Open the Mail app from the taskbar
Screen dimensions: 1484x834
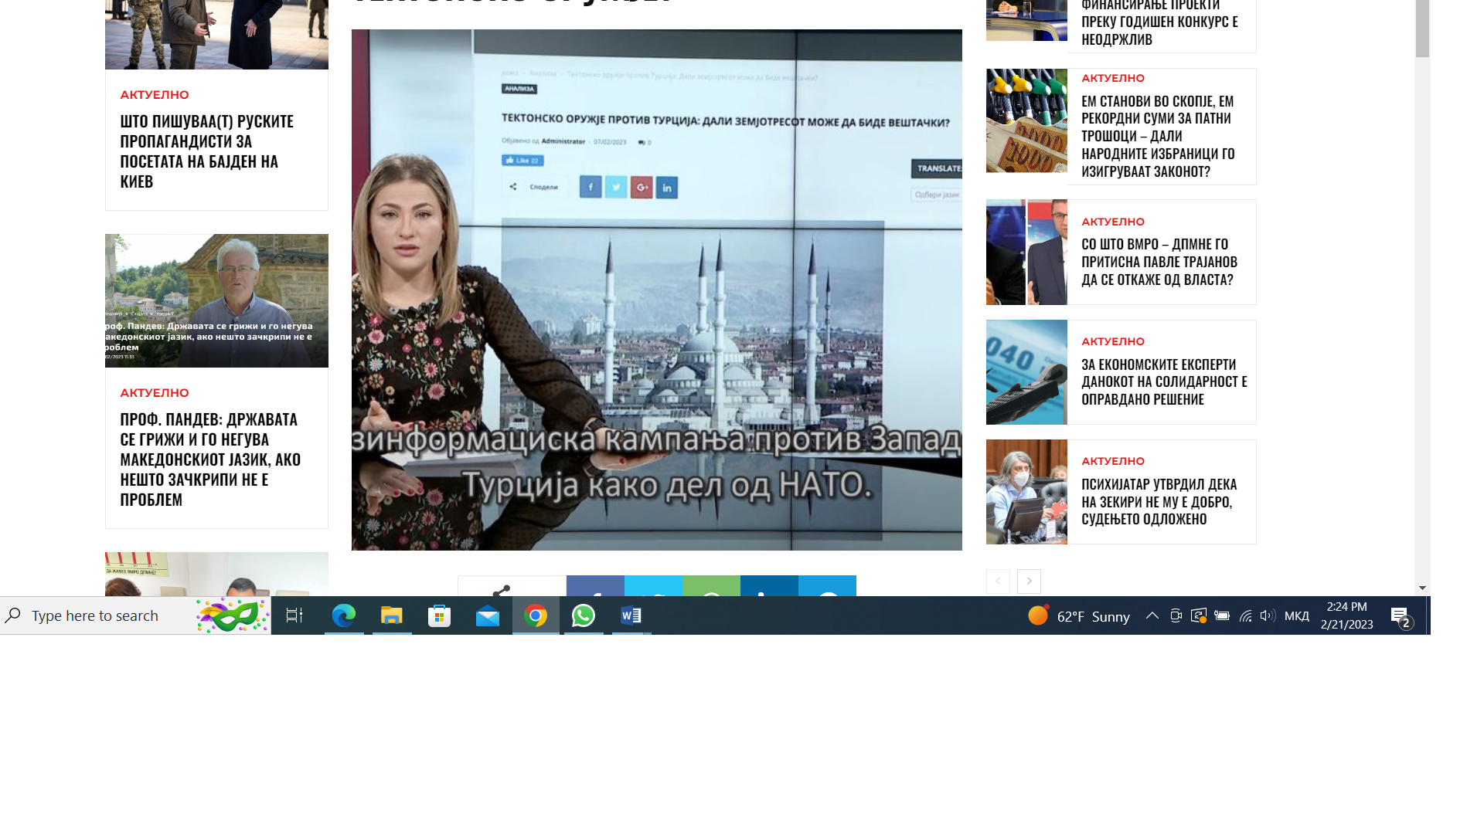click(x=488, y=615)
